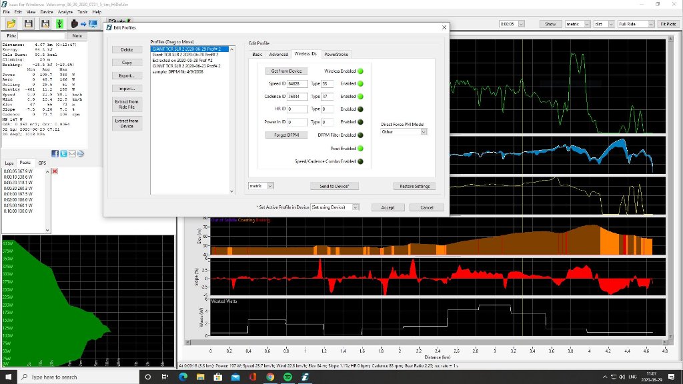This screenshot has height=384, width=683.
Task: Share ride via Twitter icon
Action: pos(64,153)
